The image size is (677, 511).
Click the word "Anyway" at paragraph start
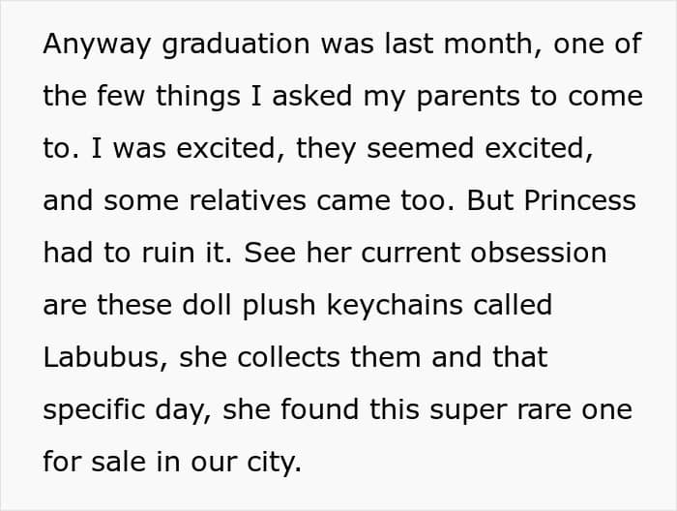click(97, 45)
